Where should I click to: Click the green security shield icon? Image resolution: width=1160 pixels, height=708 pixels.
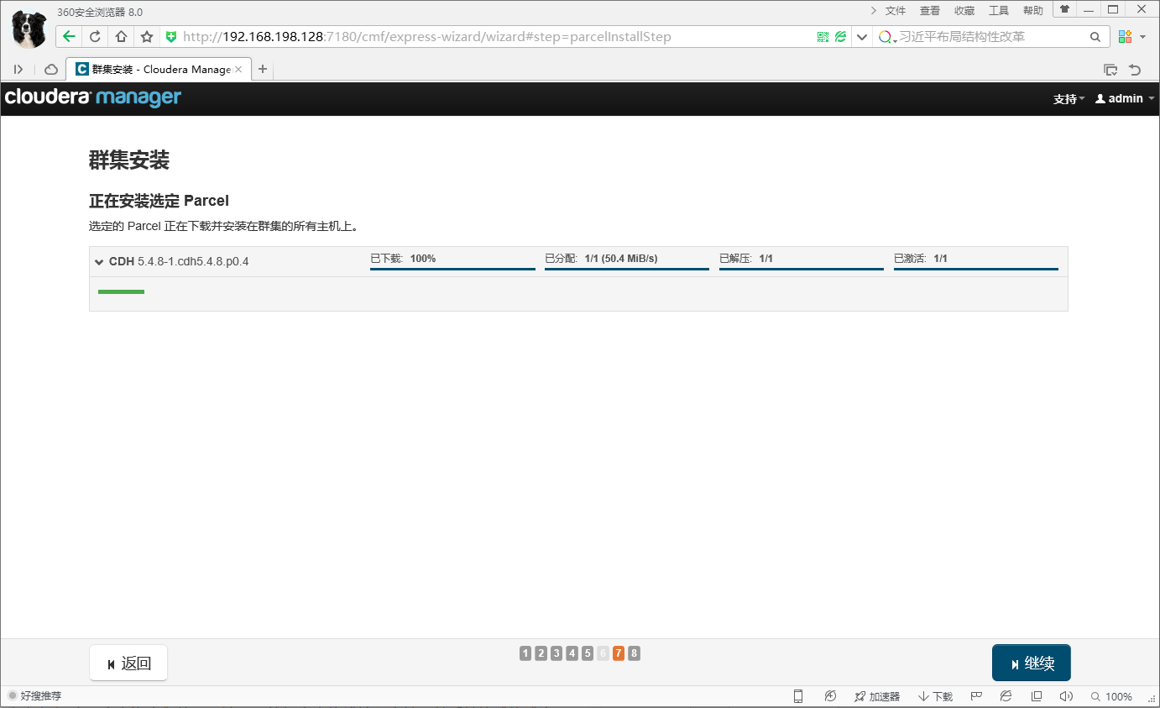pos(171,37)
